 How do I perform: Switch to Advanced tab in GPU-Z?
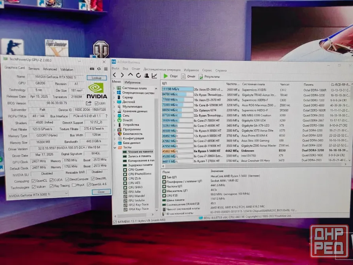click(50, 69)
